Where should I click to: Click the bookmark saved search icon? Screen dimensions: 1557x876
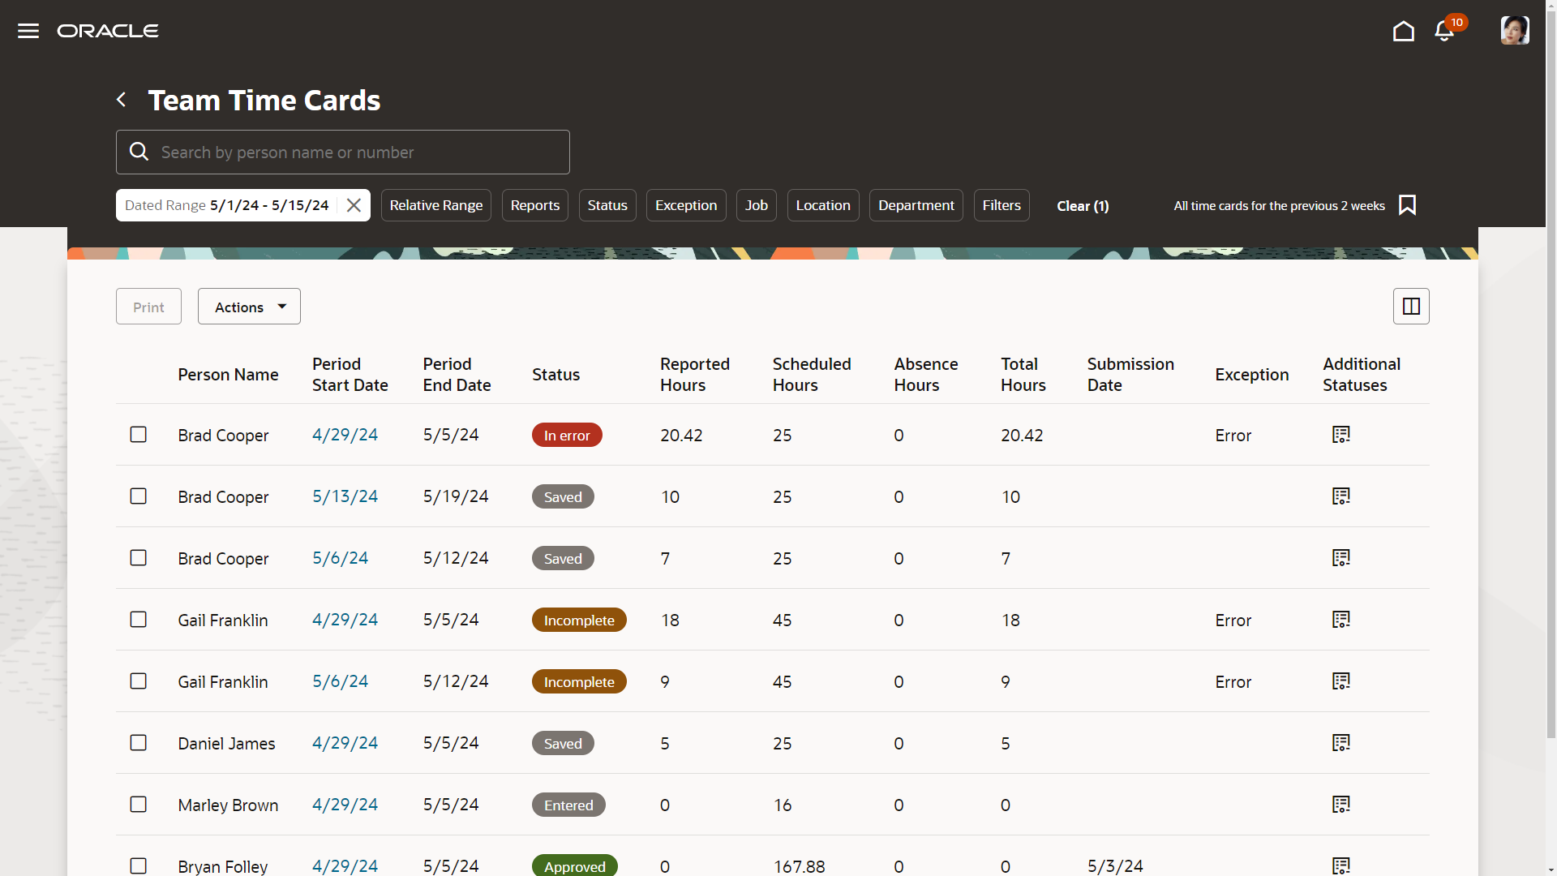pos(1408,205)
